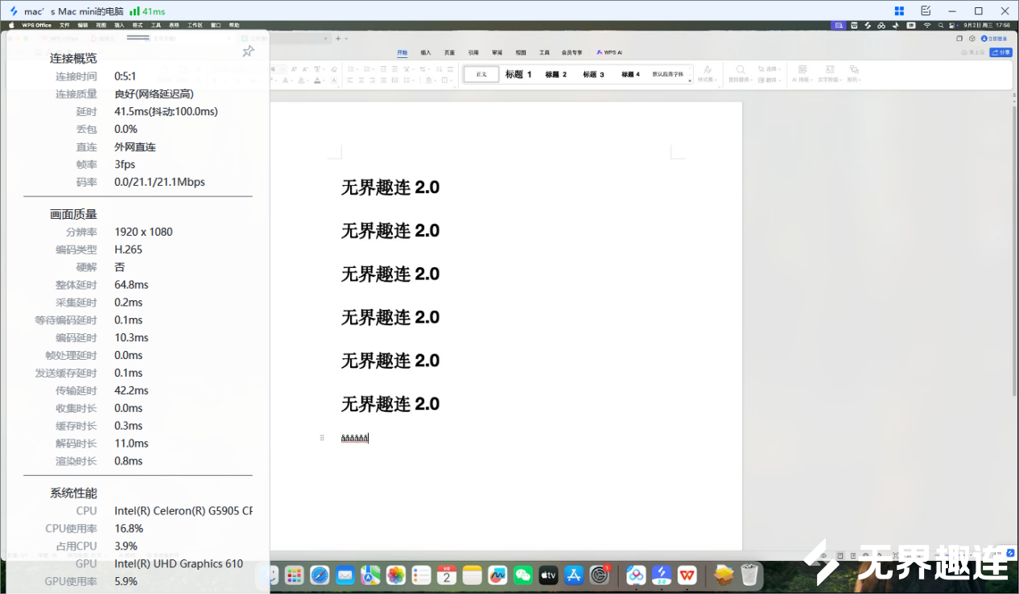This screenshot has height=594, width=1019.
Task: Open Reminders from the Dock
Action: click(422, 575)
